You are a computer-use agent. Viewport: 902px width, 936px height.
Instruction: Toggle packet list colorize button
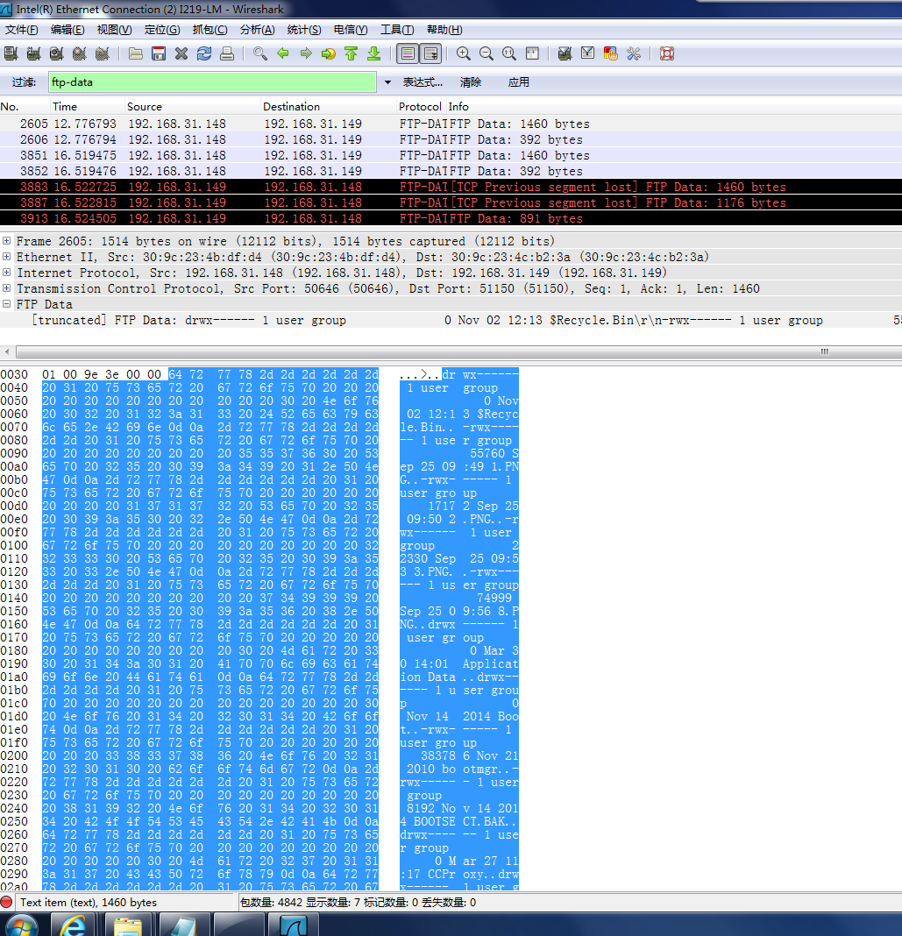[408, 53]
